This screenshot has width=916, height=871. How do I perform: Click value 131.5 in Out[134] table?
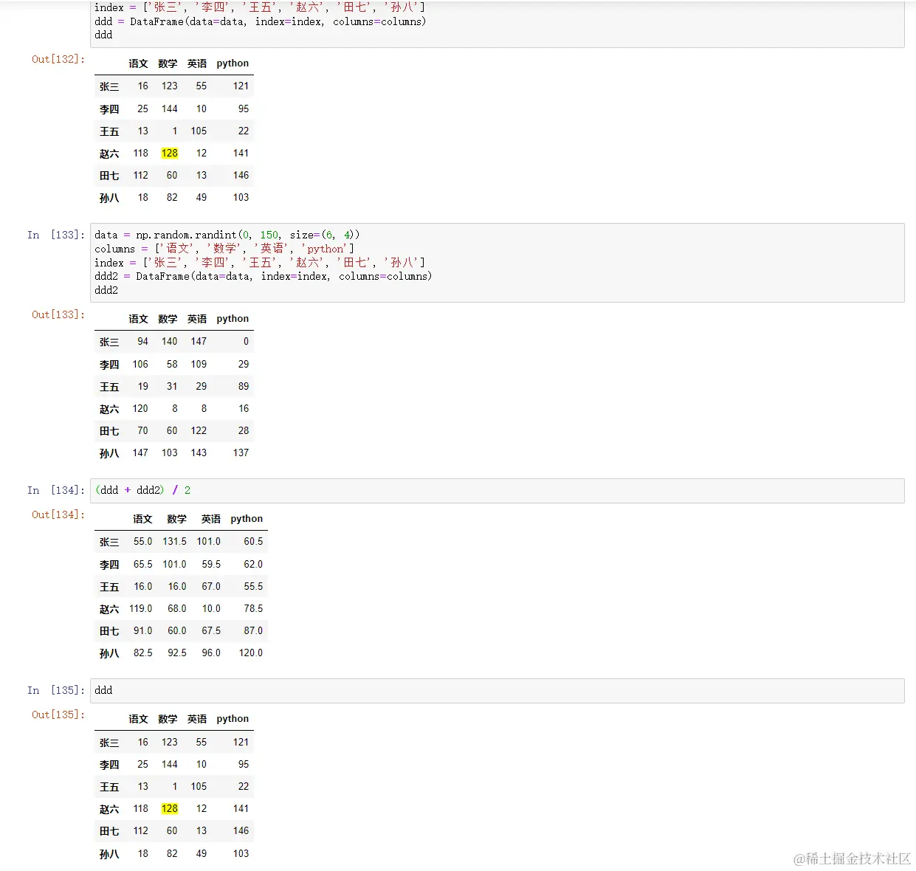click(x=175, y=541)
